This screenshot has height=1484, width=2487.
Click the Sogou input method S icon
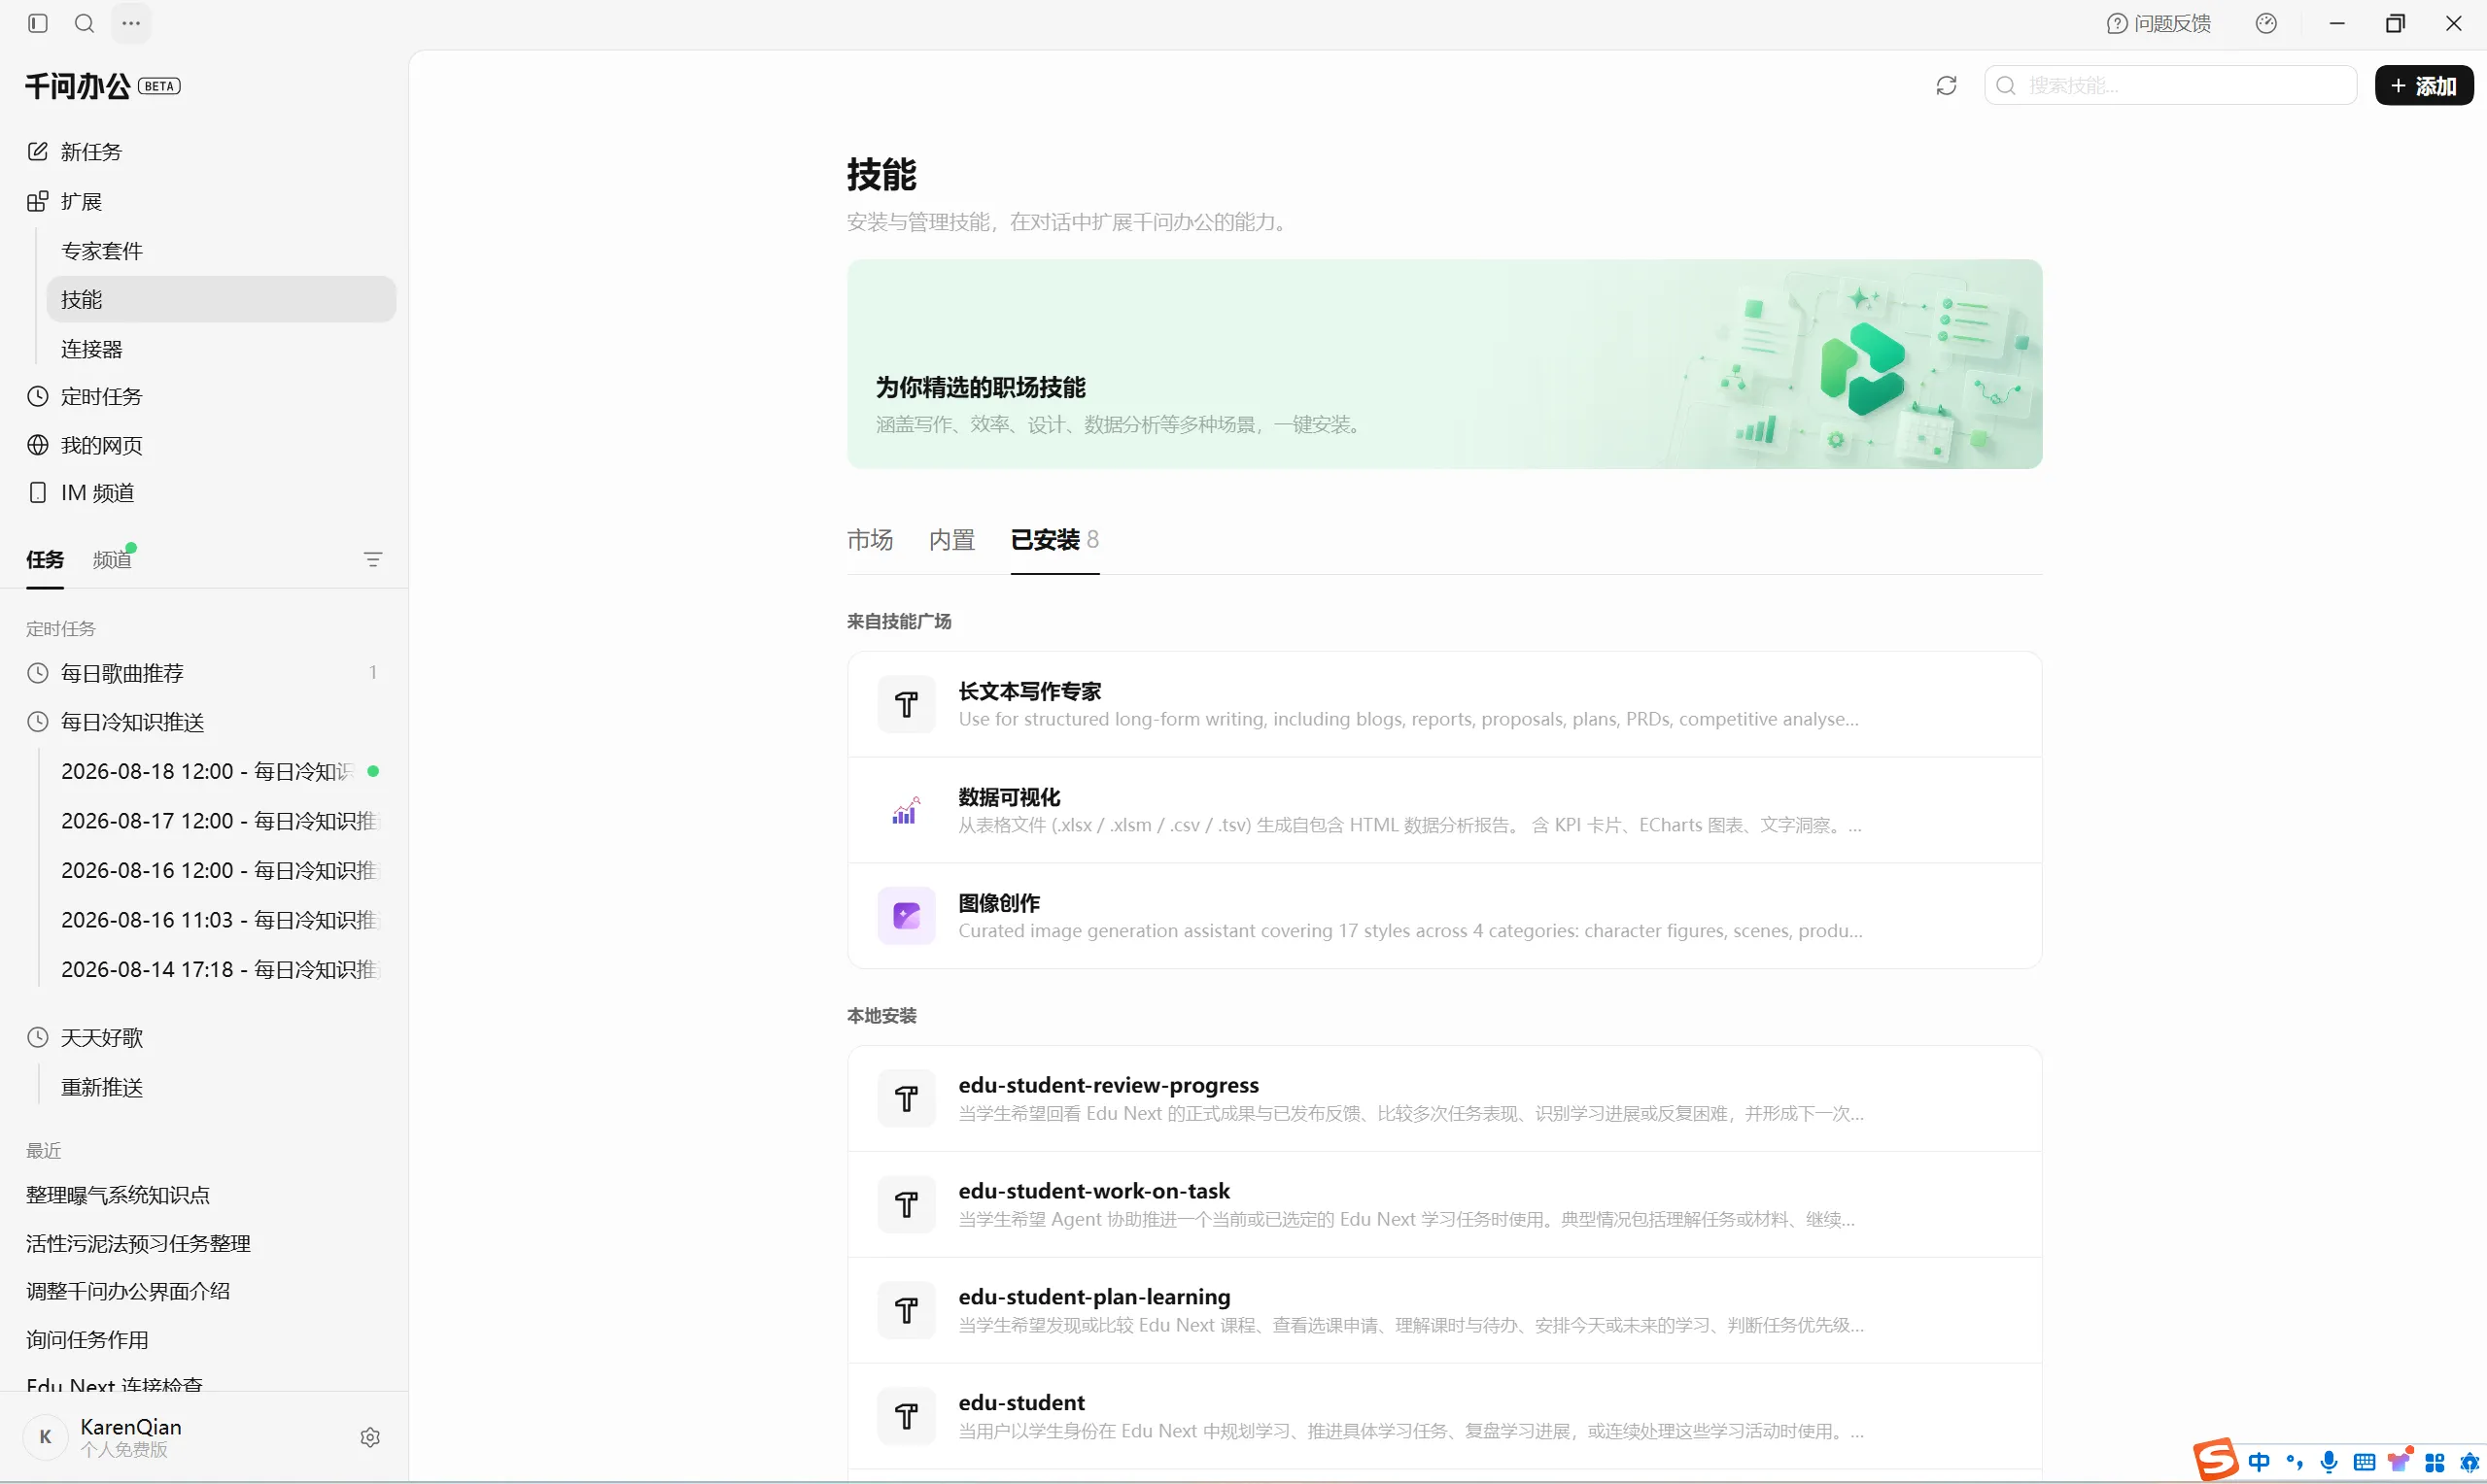2216,1460
